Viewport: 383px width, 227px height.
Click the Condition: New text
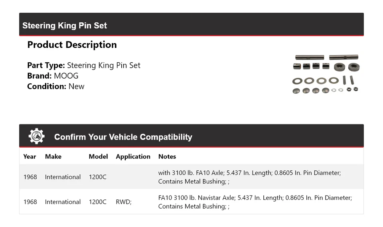pyautogui.click(x=56, y=86)
